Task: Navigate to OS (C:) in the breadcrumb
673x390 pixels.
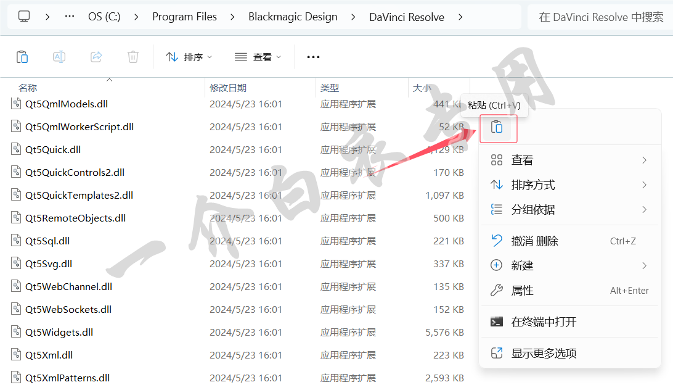Action: pyautogui.click(x=104, y=17)
